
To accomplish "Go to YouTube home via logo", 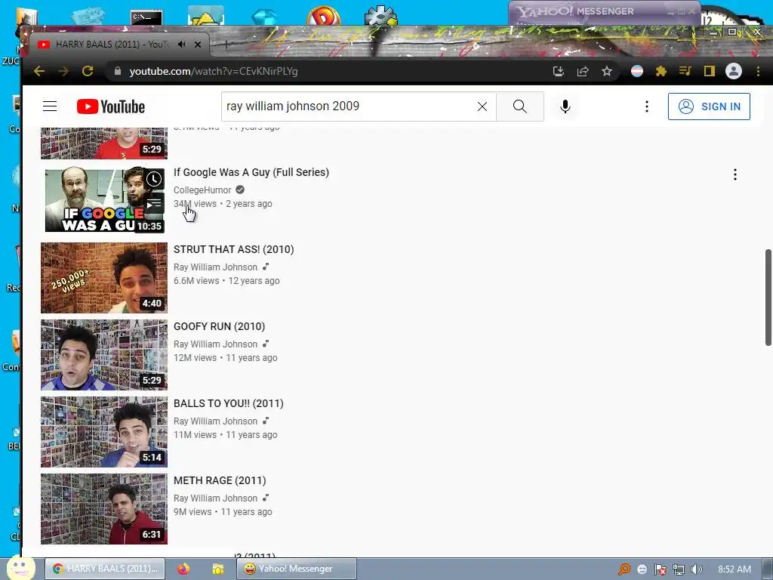I will point(111,106).
